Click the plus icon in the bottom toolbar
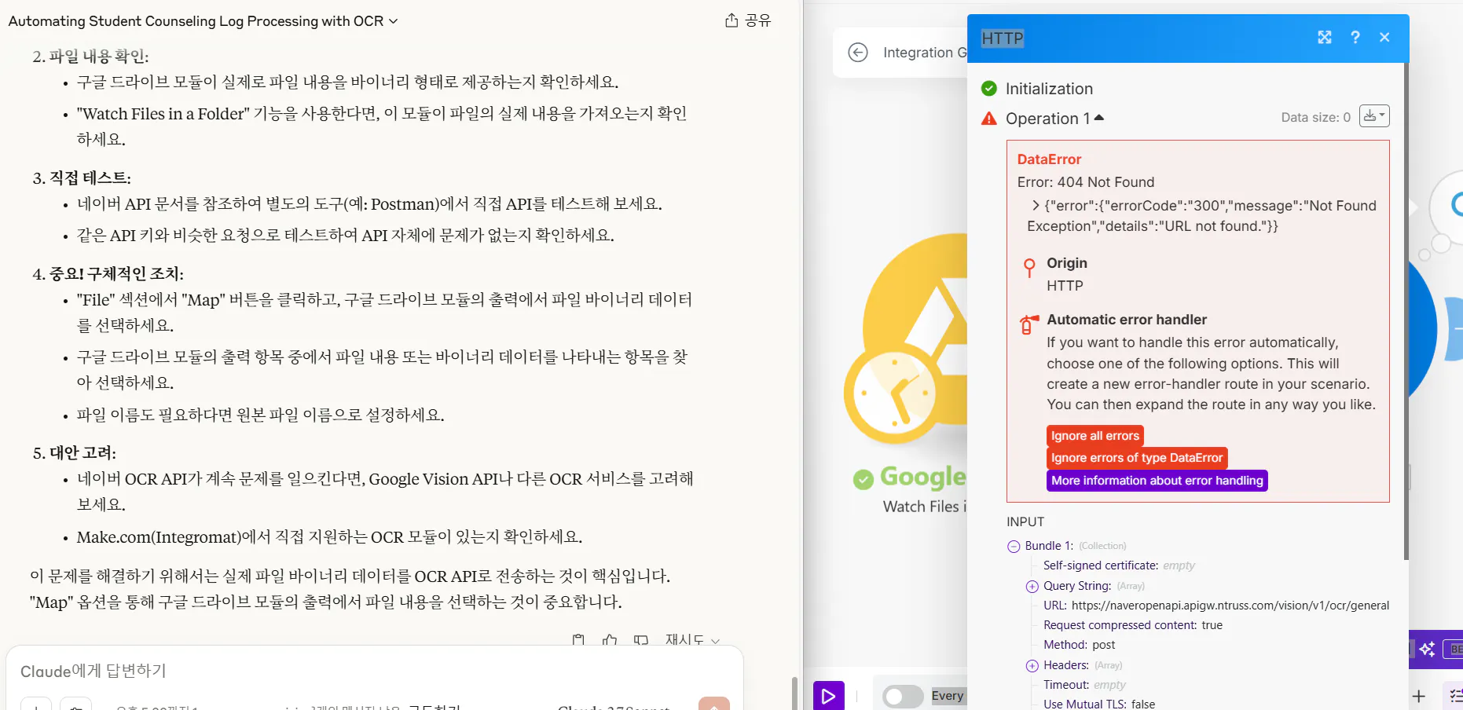This screenshot has width=1463, height=710. [x=1418, y=696]
